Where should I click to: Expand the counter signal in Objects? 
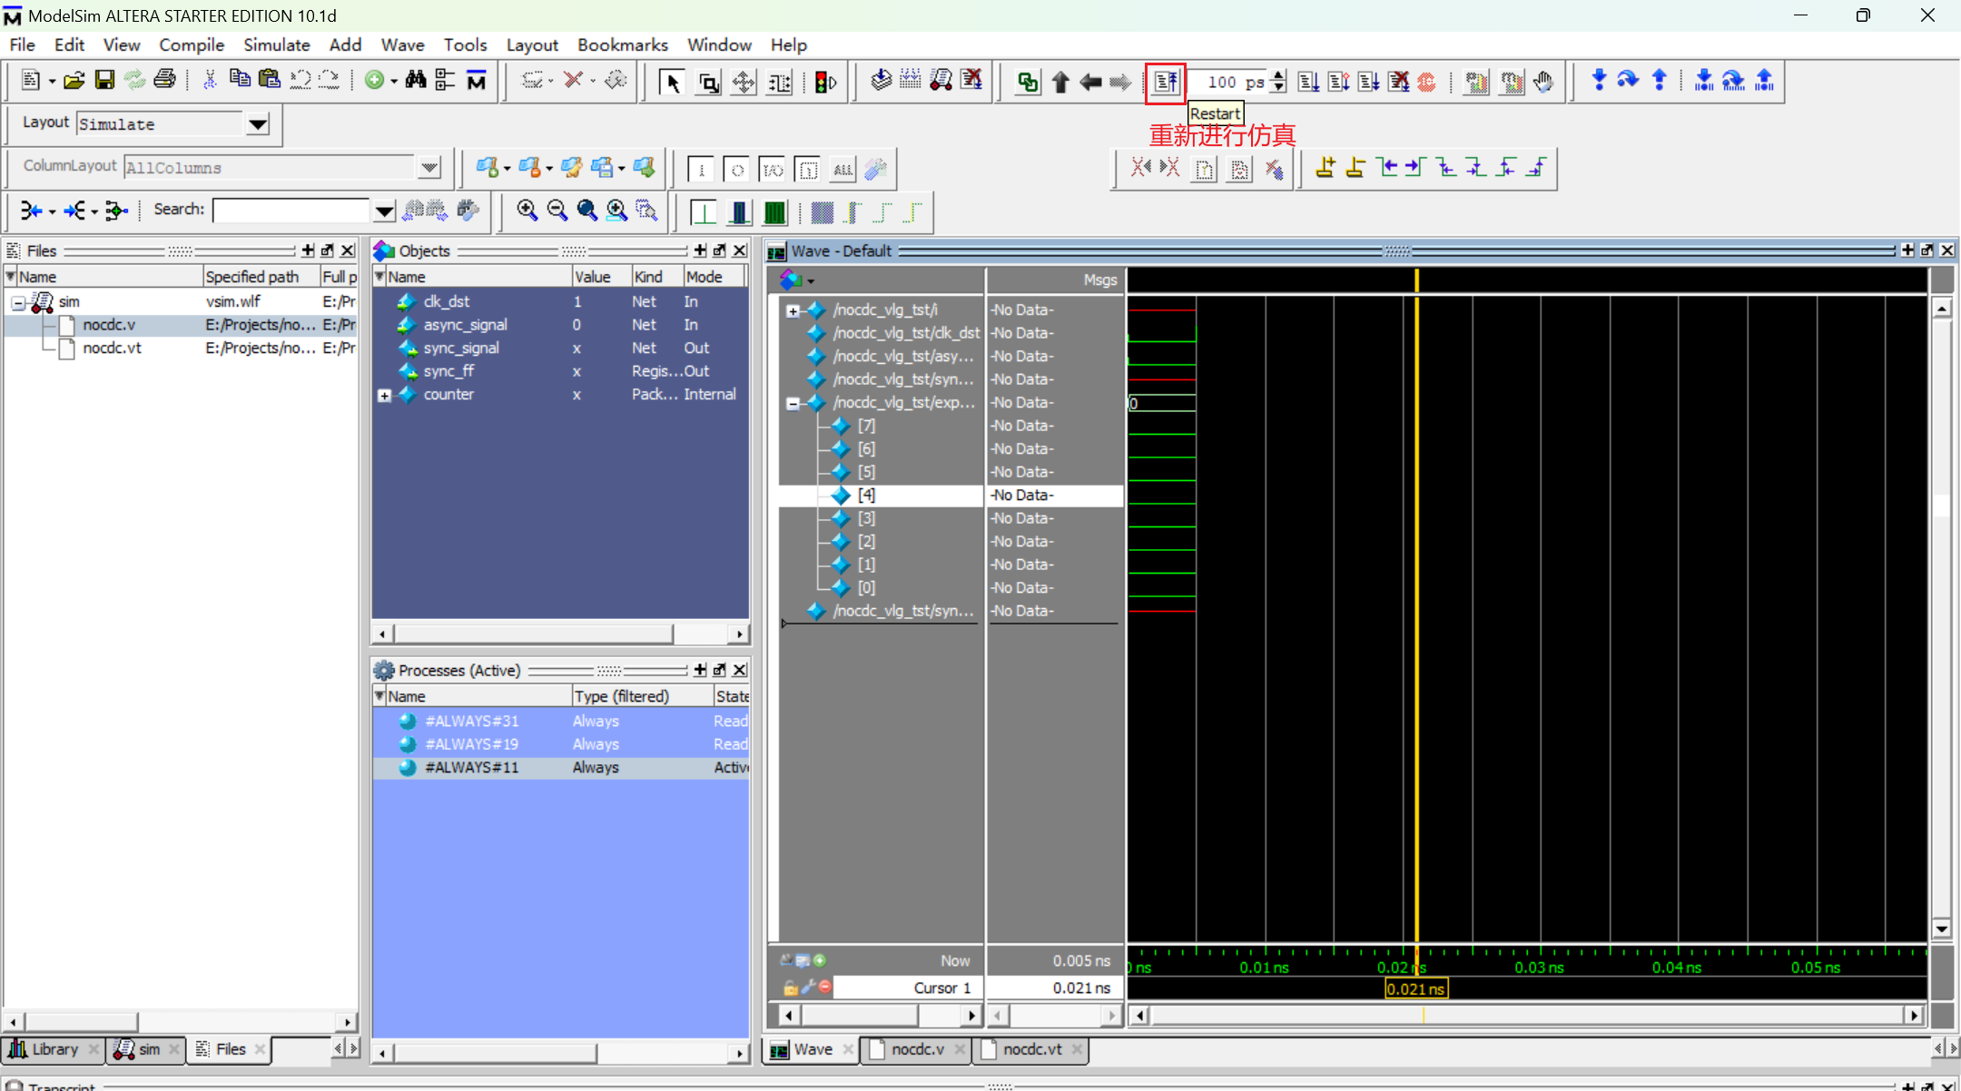385,396
